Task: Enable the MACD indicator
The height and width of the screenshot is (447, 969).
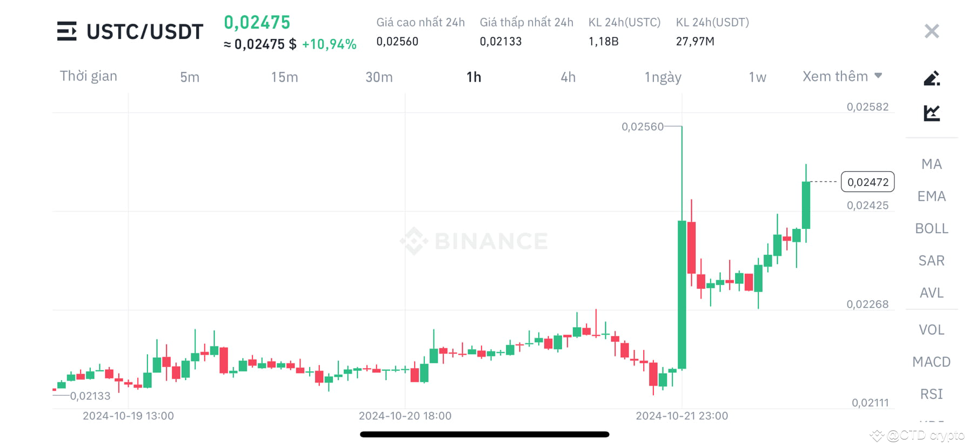Action: pyautogui.click(x=931, y=362)
